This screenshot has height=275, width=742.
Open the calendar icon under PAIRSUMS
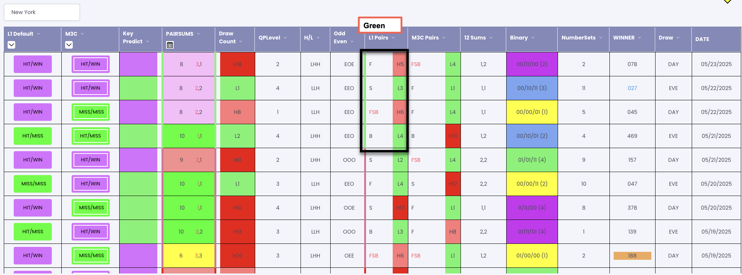(170, 45)
